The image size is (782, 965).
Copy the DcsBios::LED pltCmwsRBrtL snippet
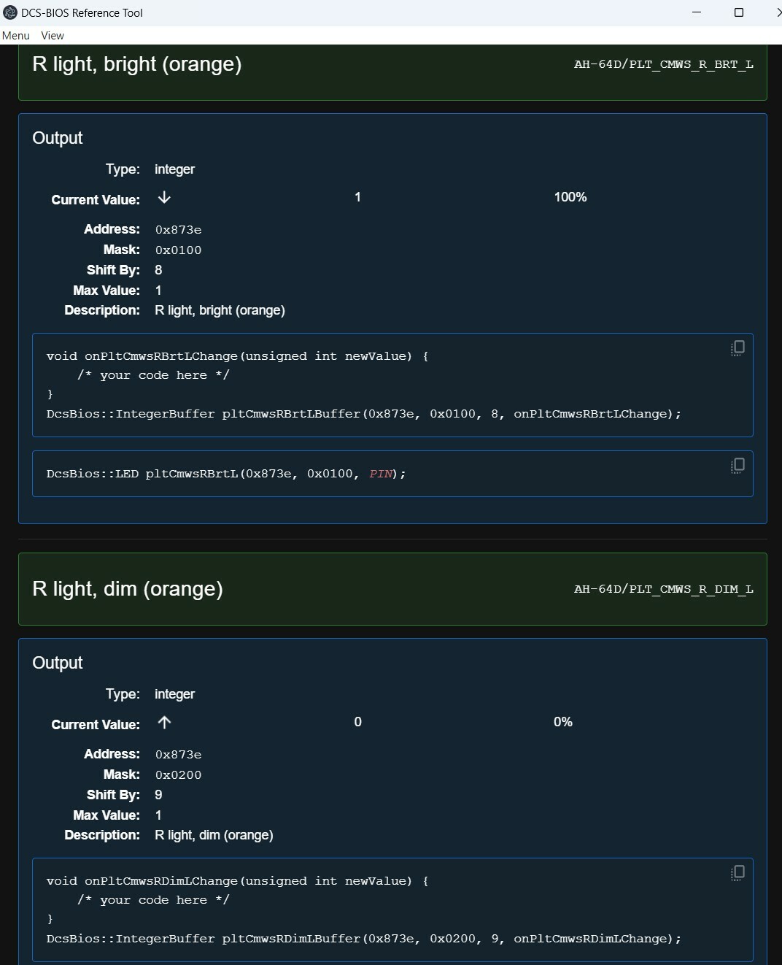click(738, 466)
